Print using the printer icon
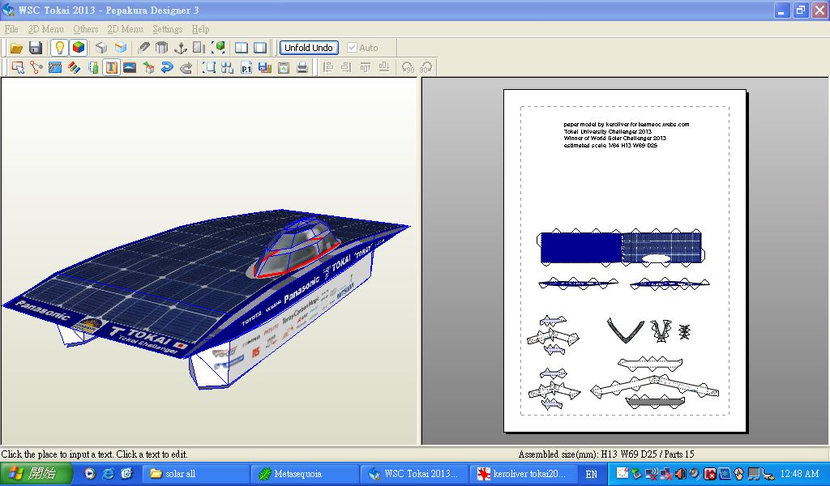Screen dimensions: 830x486 coord(302,68)
